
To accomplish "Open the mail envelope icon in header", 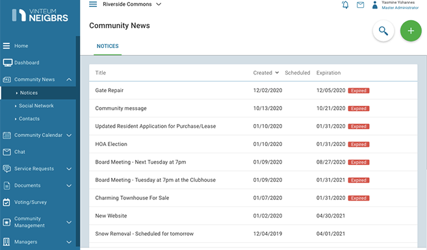I will tap(360, 5).
